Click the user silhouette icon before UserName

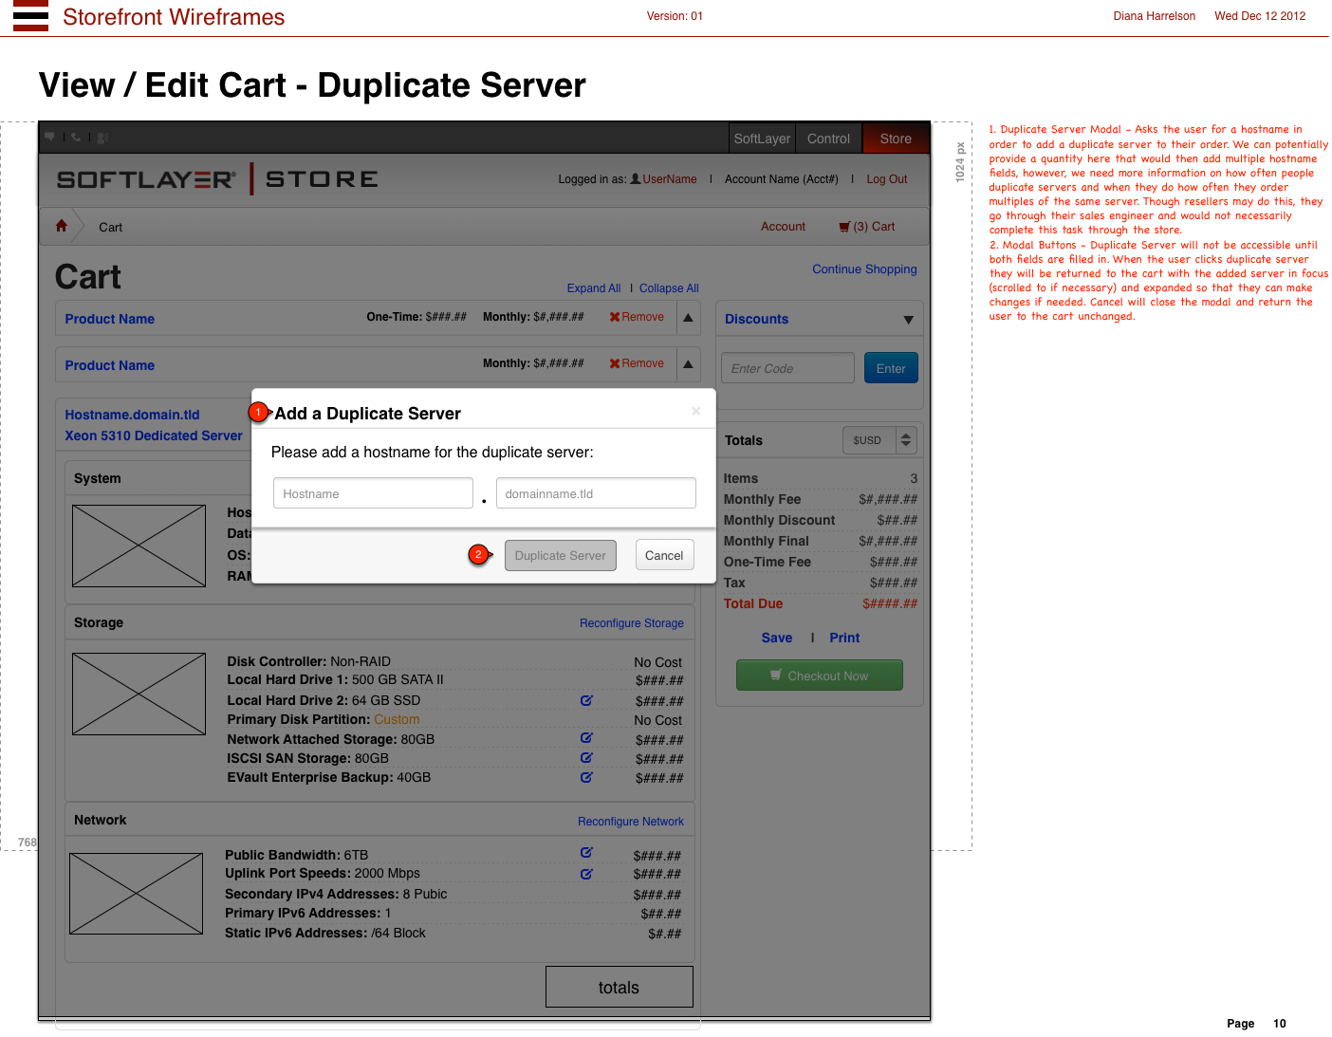pos(636,178)
